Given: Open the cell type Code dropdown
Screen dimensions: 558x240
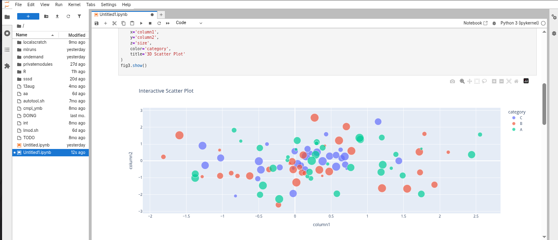Looking at the screenshot, I should pos(189,23).
